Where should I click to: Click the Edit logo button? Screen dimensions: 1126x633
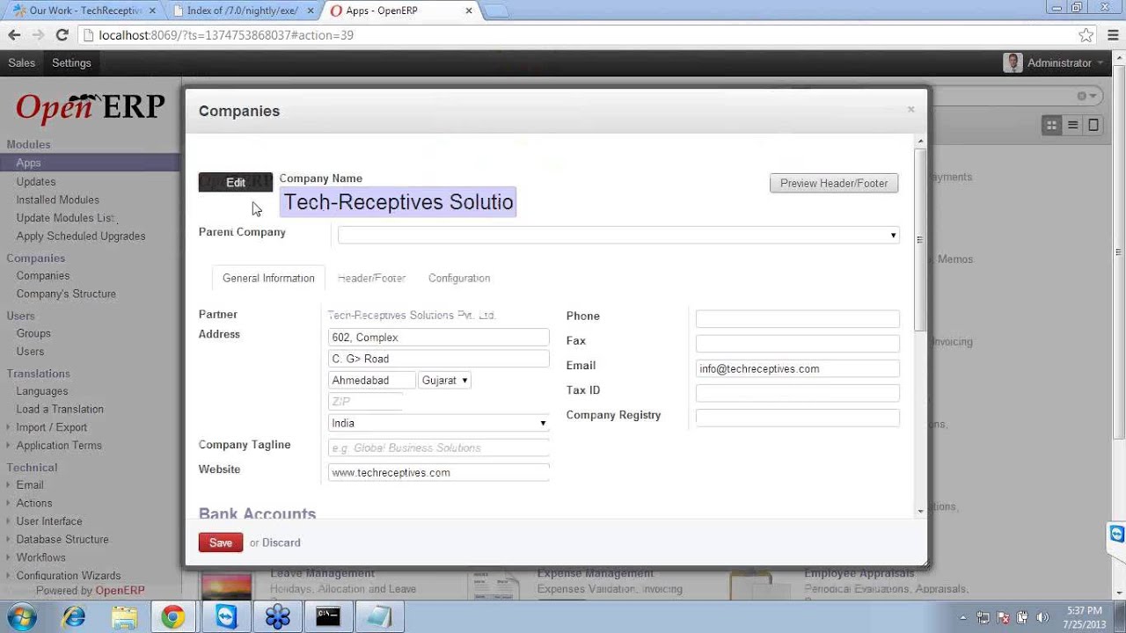click(x=236, y=182)
